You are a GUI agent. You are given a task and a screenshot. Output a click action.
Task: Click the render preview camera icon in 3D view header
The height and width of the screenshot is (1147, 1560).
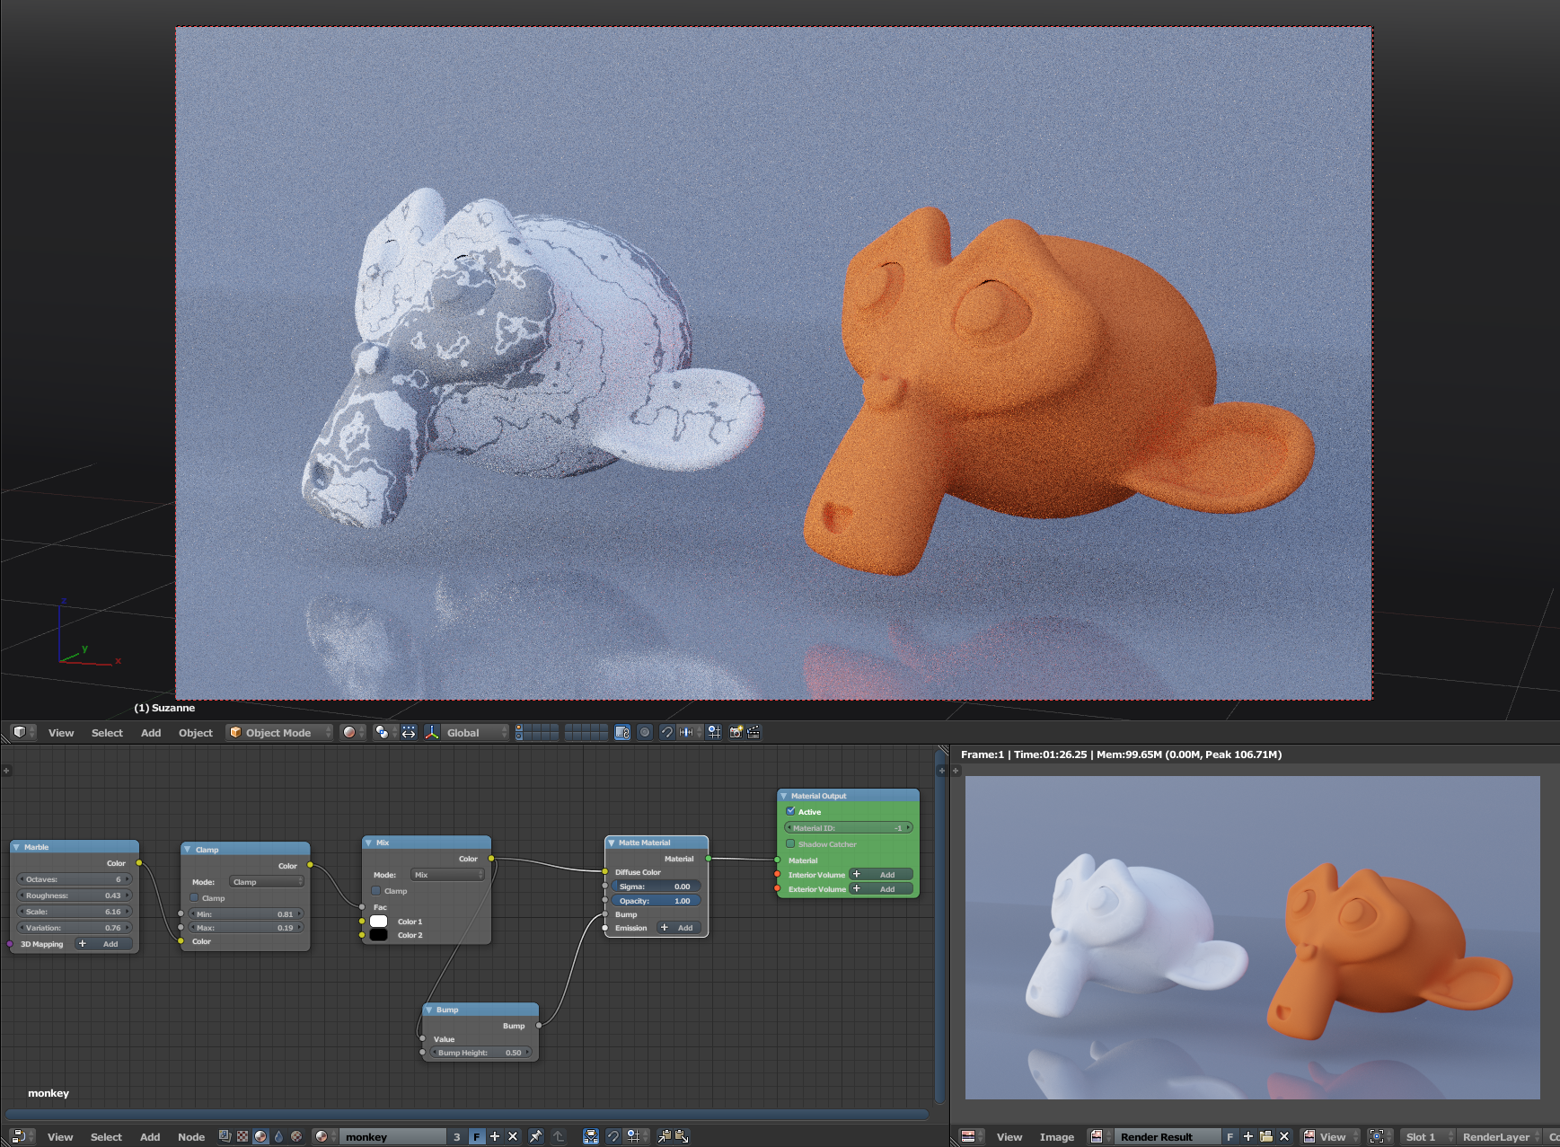[736, 733]
